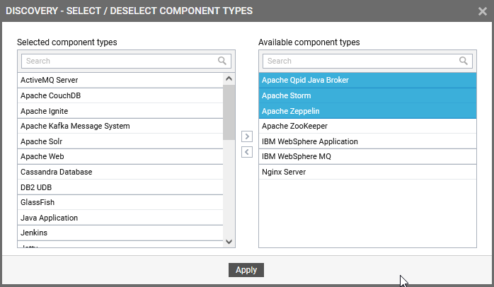
Task: Select DB2 UDB entry
Action: [x=120, y=187]
